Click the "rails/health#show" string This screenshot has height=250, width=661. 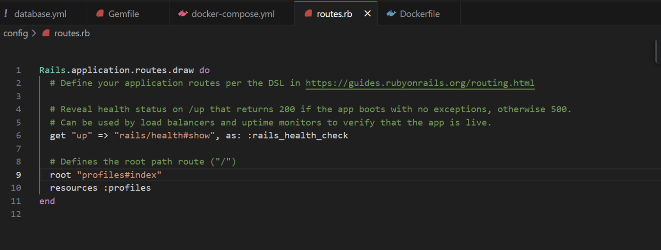click(164, 136)
